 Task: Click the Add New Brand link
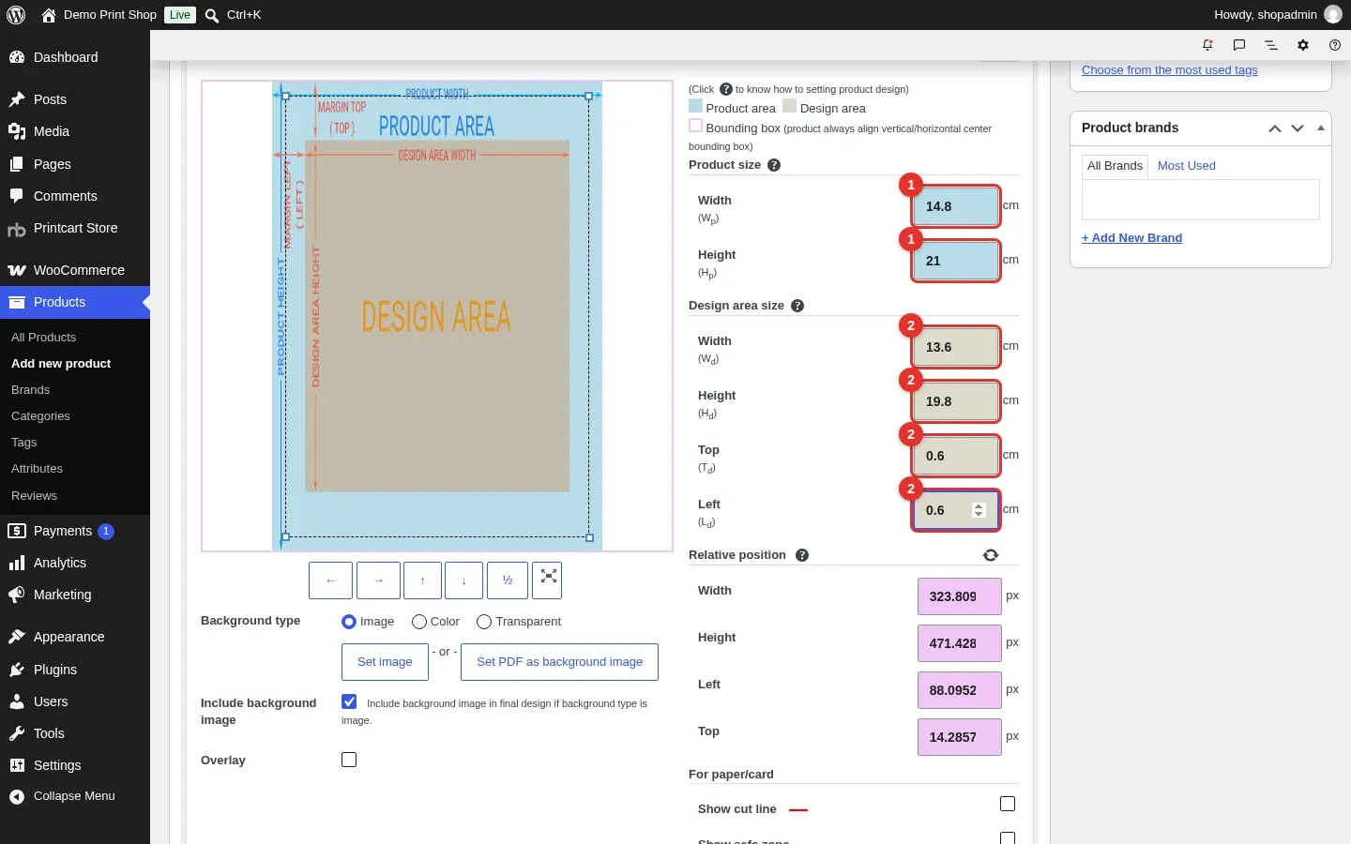point(1131,238)
